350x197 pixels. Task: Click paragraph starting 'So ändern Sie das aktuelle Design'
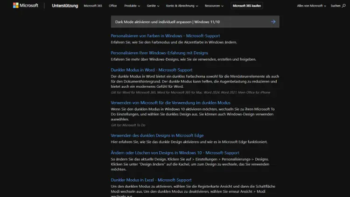tap(190, 164)
